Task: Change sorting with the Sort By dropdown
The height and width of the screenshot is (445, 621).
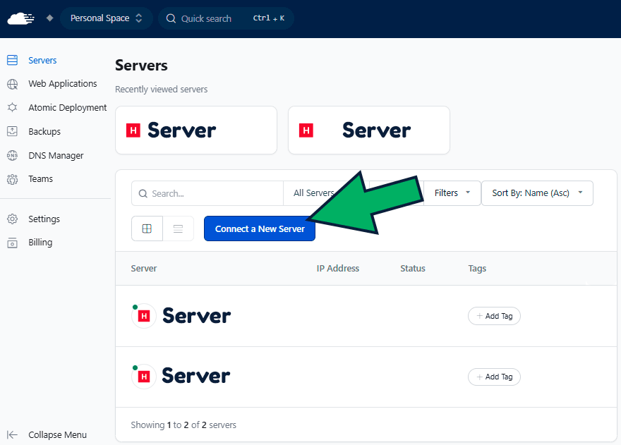Action: [x=537, y=193]
